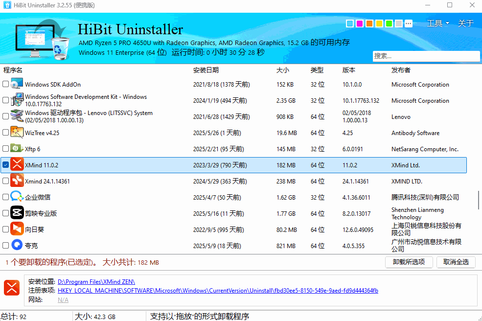
Task: Tick the Windows Software Development Kit checkbox
Action: (x=5, y=100)
